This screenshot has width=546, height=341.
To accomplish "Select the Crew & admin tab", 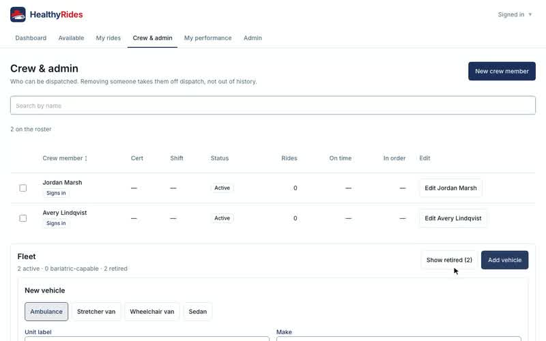I will [x=152, y=38].
